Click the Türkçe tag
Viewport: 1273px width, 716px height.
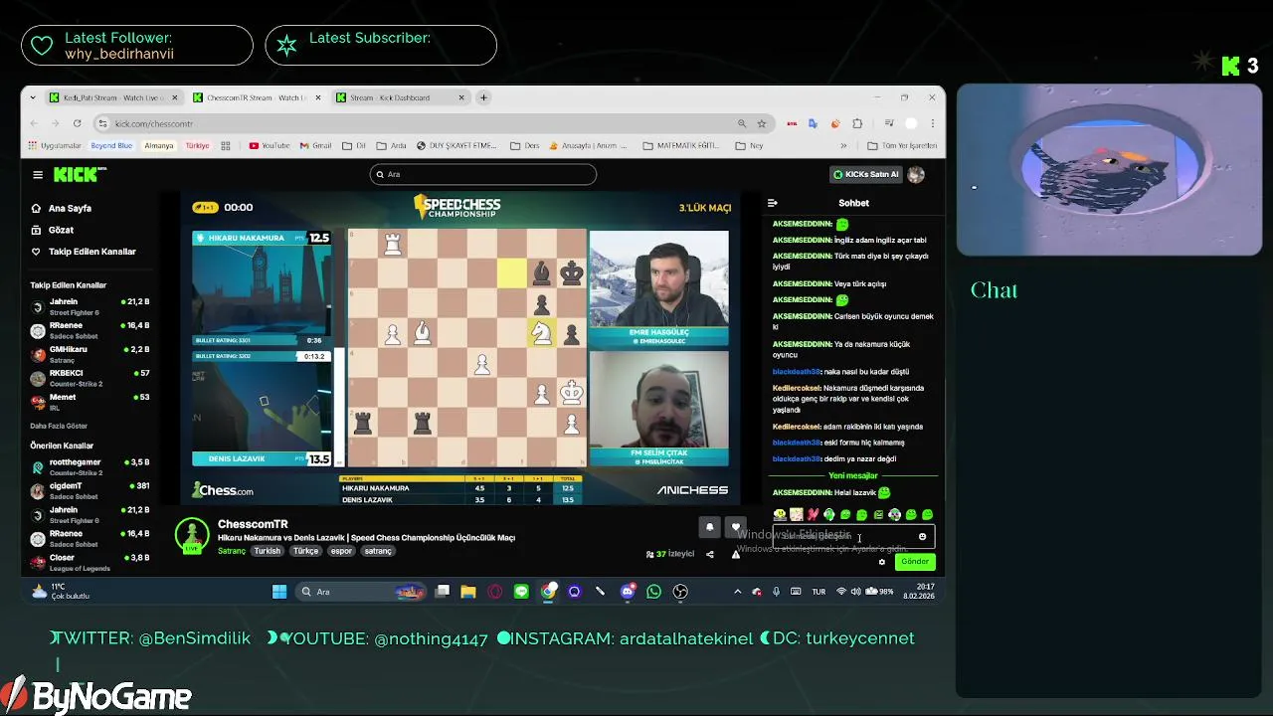point(305,551)
